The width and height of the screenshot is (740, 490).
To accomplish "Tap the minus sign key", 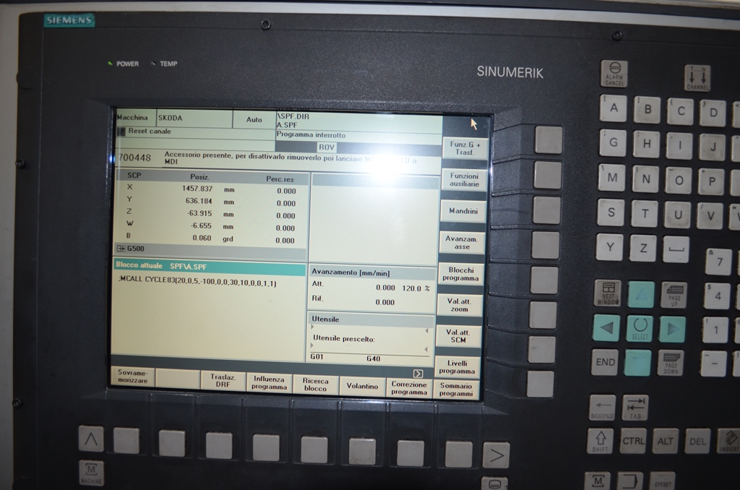I will 713,364.
